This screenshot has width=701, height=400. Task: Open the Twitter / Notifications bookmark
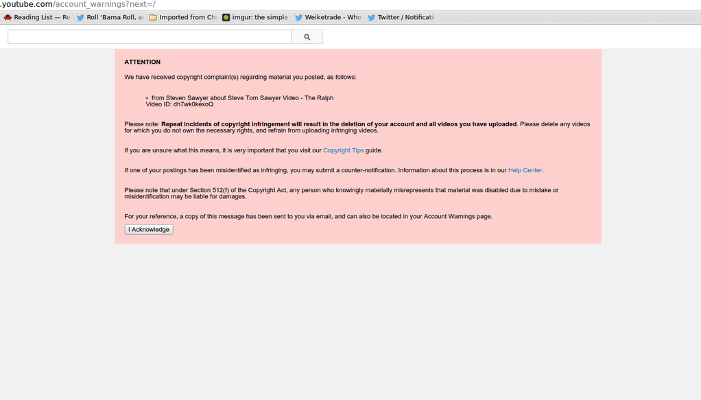coord(401,17)
